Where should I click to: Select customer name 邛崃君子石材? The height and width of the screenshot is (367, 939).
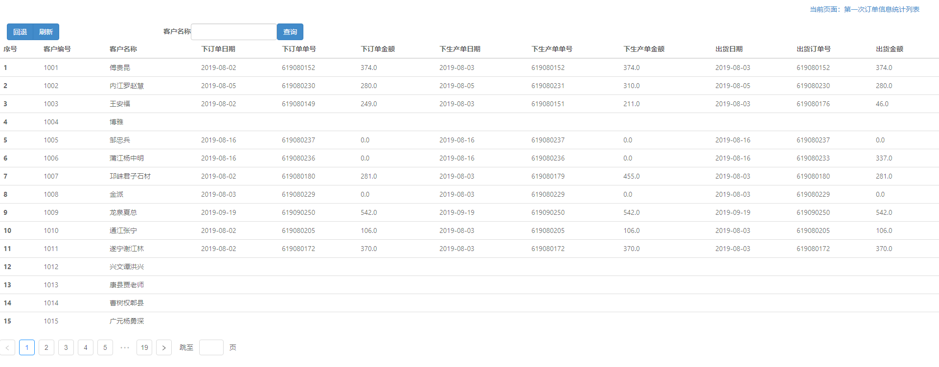click(x=130, y=176)
